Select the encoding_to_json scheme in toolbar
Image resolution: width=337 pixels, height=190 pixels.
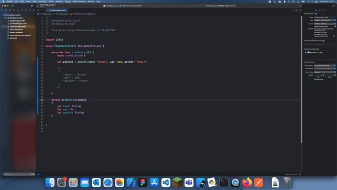[111, 6]
